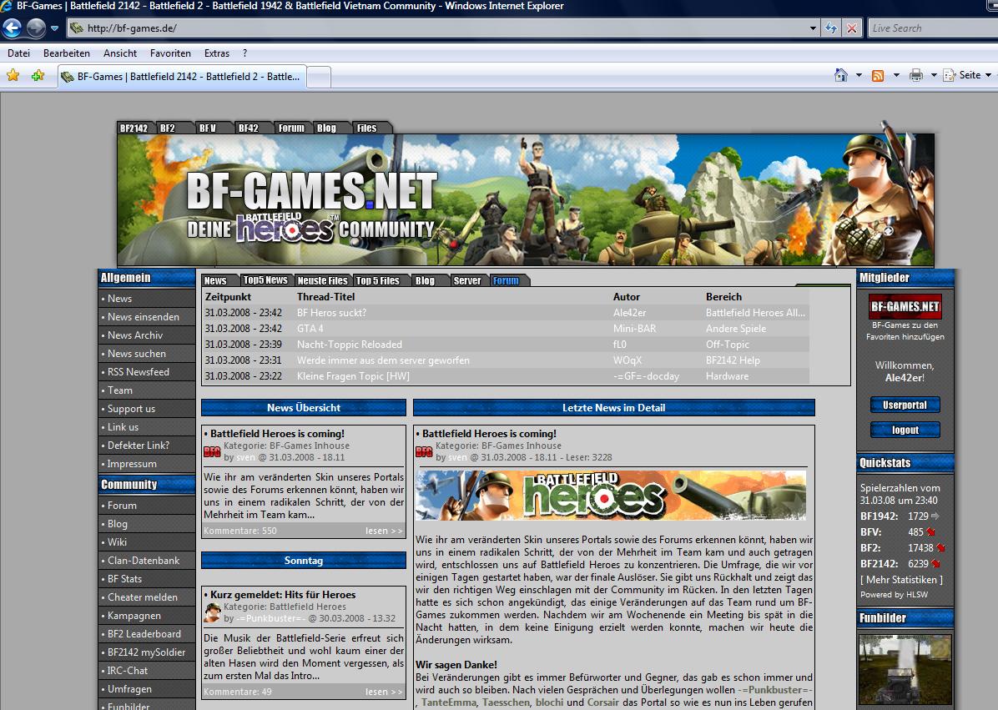This screenshot has width=998, height=710.
Task: Open thread Kleine Fragen Topic [HW]
Action: click(x=353, y=376)
